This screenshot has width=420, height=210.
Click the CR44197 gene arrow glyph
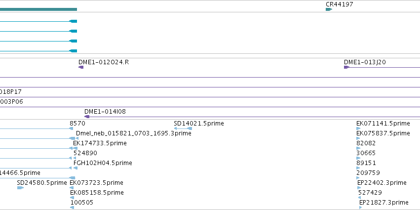point(329,9)
